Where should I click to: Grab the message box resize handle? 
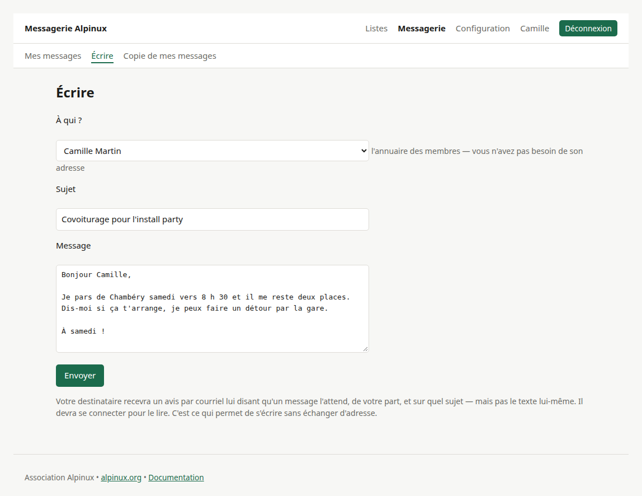365,349
